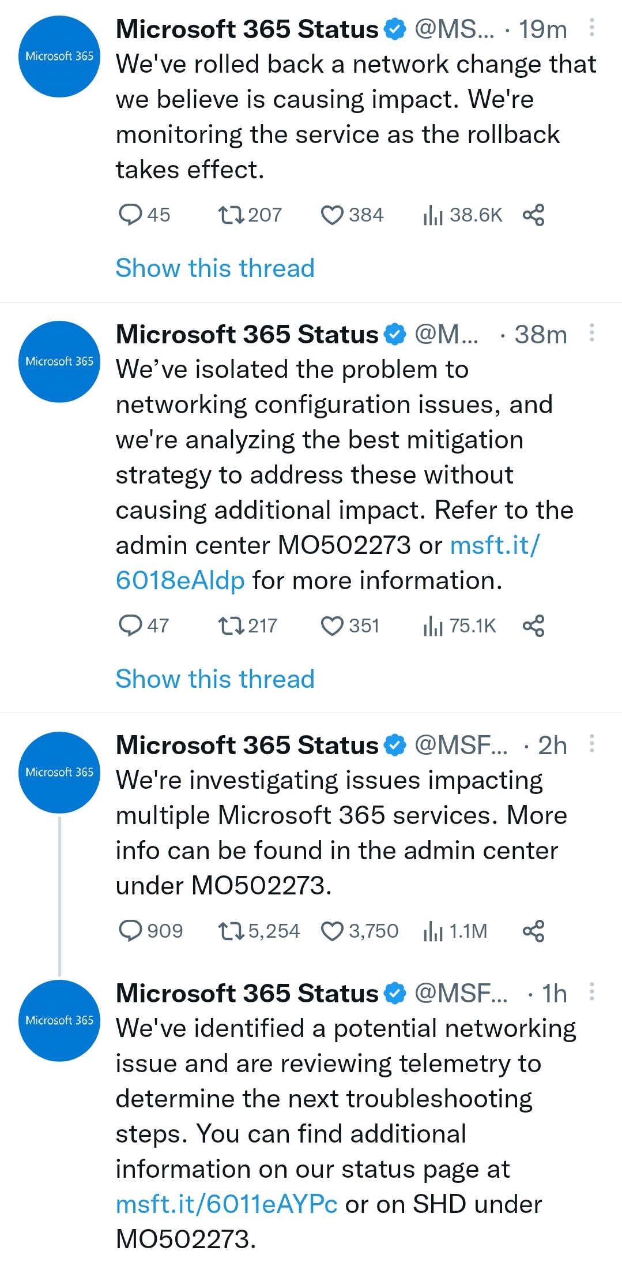
Task: Open the more options menu on 2h tweet
Action: (x=591, y=744)
